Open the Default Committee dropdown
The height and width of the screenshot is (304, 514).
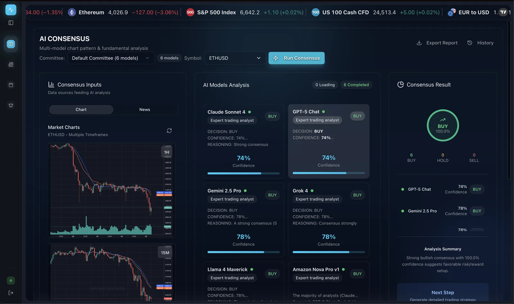(x=111, y=58)
